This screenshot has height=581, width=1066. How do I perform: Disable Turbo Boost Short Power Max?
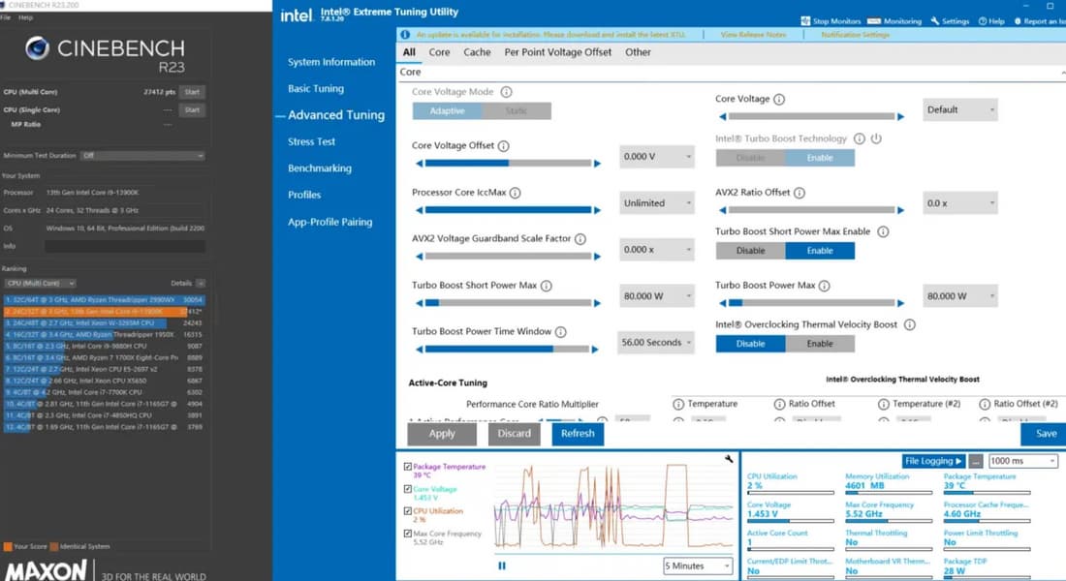click(750, 251)
